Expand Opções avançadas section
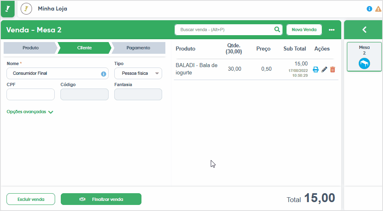 point(30,112)
